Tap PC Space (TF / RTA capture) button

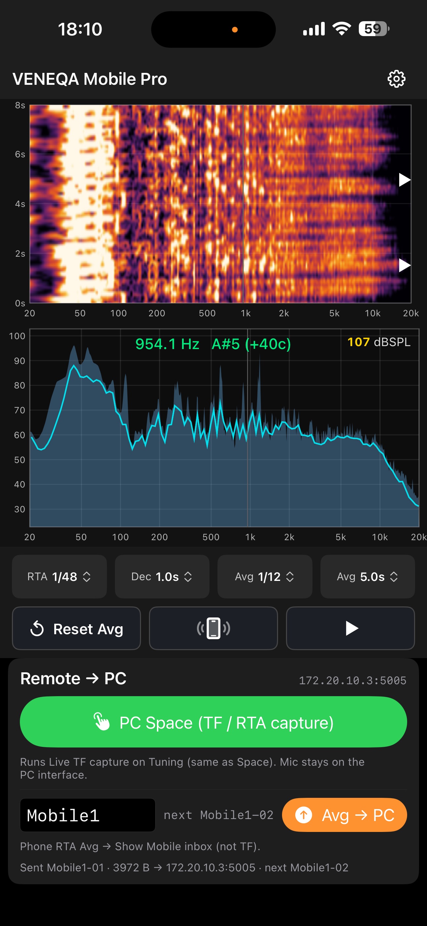click(x=213, y=722)
